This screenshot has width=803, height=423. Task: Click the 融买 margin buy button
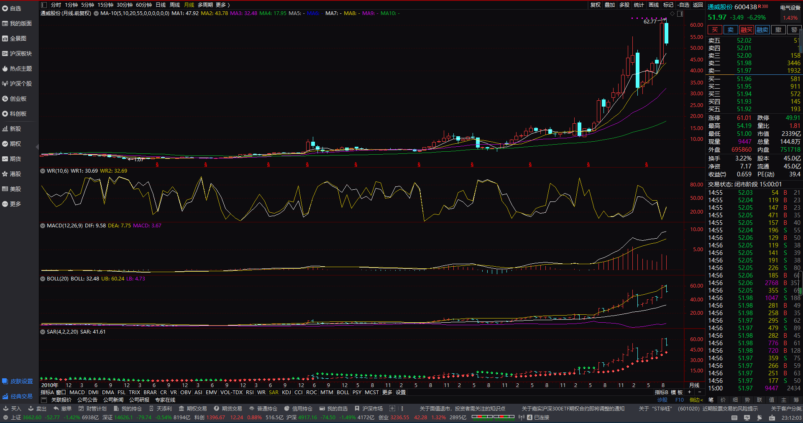pos(747,30)
